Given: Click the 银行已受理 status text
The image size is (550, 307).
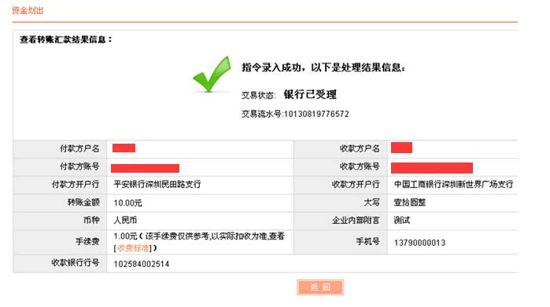Looking at the screenshot, I should [x=310, y=94].
